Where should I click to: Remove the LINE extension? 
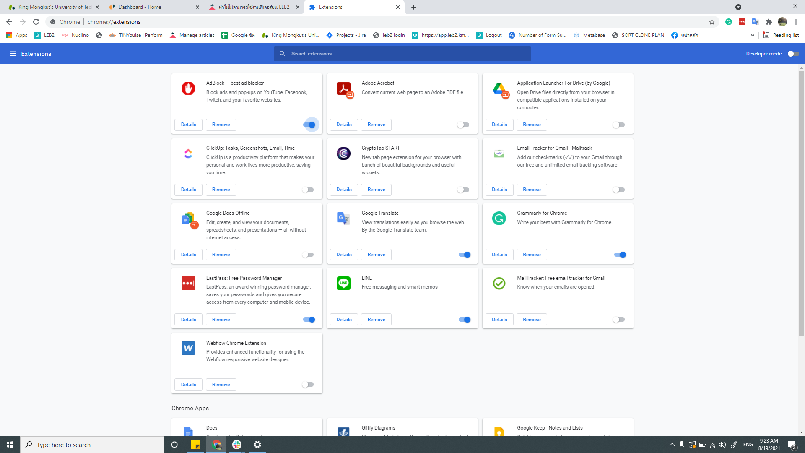click(377, 320)
